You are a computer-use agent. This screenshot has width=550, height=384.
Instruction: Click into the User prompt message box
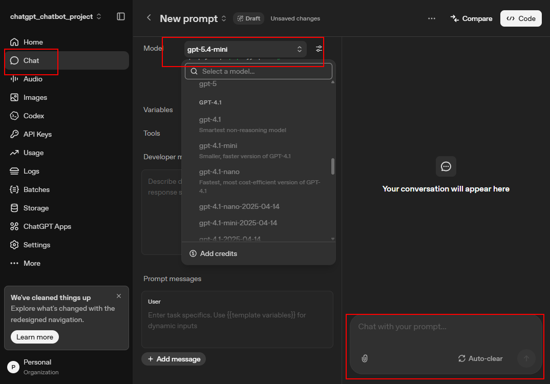[237, 319]
